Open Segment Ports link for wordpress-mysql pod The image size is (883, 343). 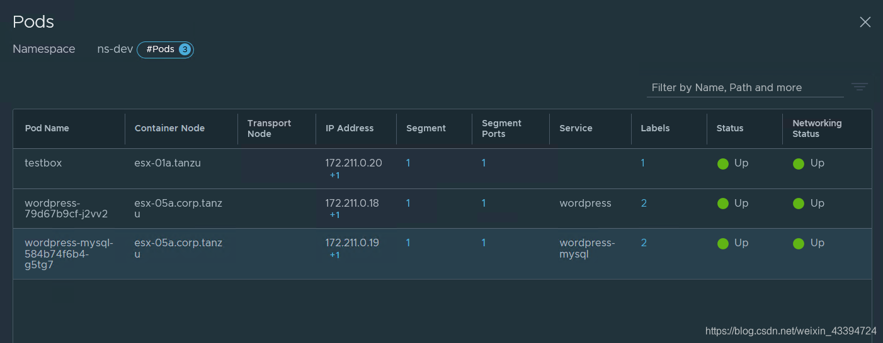tap(484, 242)
